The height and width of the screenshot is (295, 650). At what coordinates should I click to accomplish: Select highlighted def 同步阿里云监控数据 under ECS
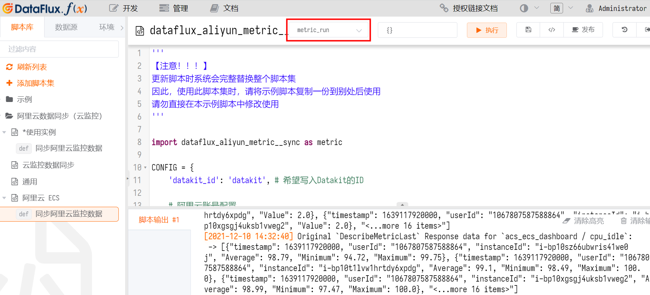pyautogui.click(x=59, y=214)
